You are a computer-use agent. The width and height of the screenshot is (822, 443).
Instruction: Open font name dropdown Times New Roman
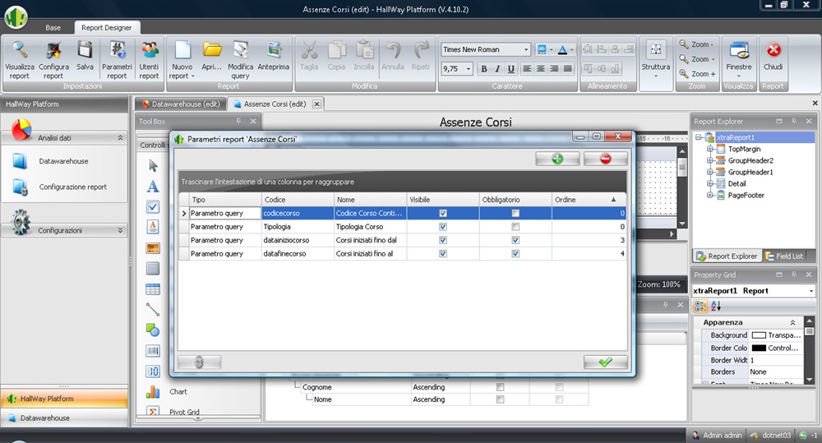coord(526,49)
